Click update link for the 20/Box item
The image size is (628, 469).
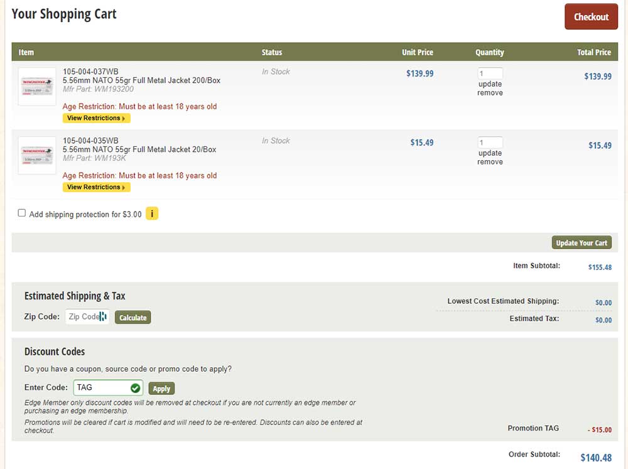point(490,153)
